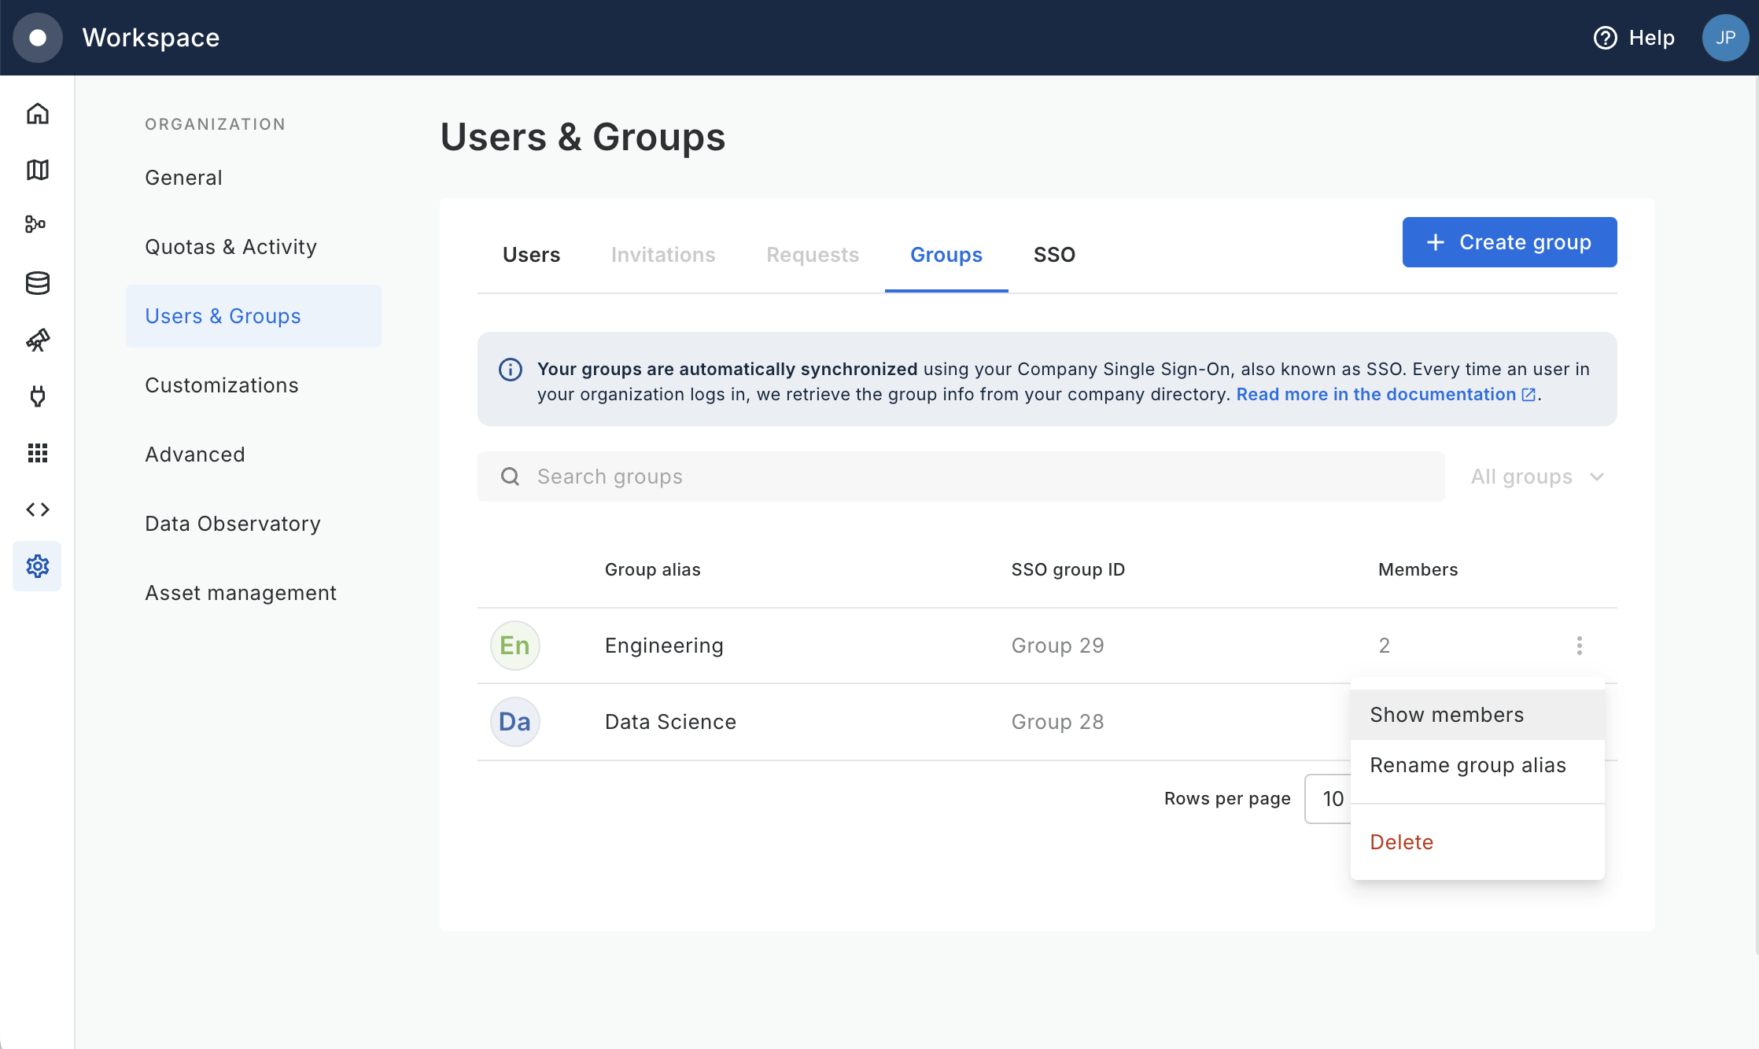Click the telescope Data Observatory icon
The width and height of the screenshot is (1759, 1049).
[x=37, y=340]
